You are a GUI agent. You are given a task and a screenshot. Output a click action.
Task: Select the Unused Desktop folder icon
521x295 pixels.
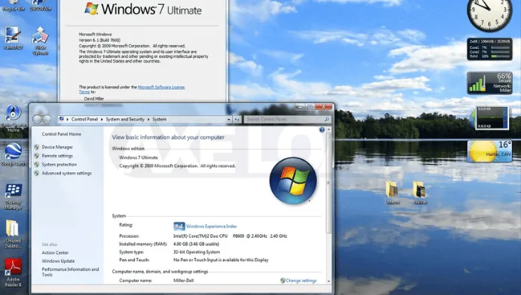13,233
